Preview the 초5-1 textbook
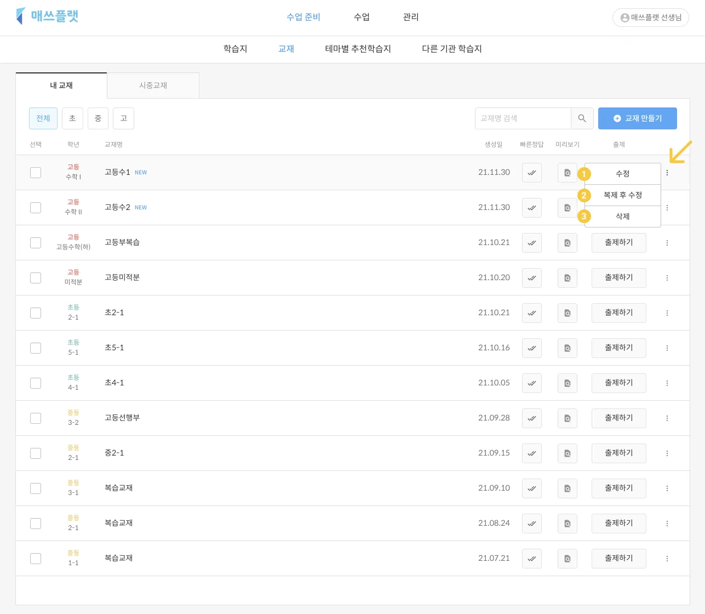This screenshot has height=614, width=705. [x=568, y=348]
